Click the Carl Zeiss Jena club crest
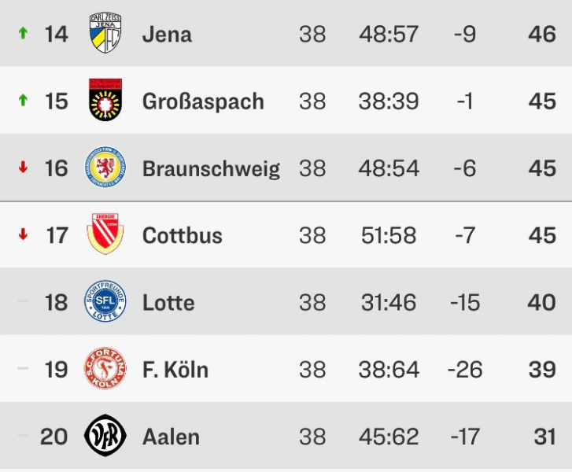Image resolution: width=572 pixels, height=472 pixels. (105, 34)
